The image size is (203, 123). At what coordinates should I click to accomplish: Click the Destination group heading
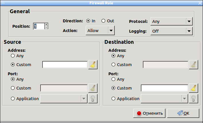tap(119, 42)
